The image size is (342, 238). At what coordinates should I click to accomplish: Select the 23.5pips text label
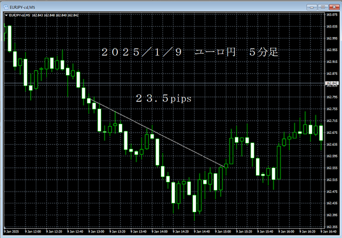tap(163, 98)
